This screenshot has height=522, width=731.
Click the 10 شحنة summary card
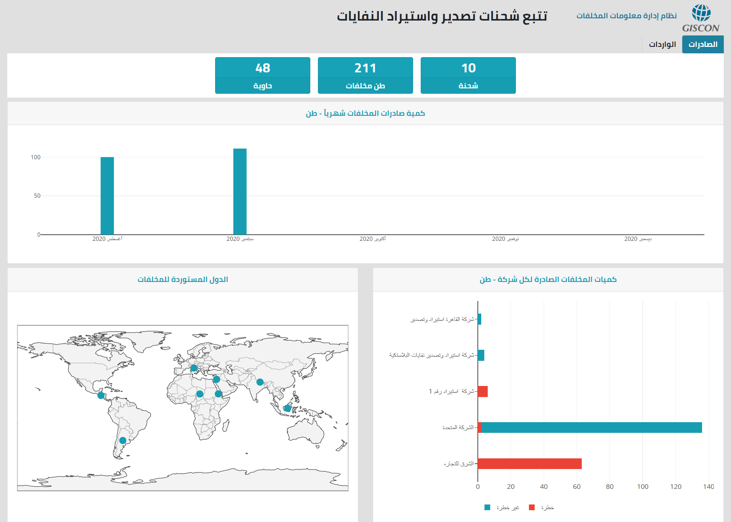point(468,75)
